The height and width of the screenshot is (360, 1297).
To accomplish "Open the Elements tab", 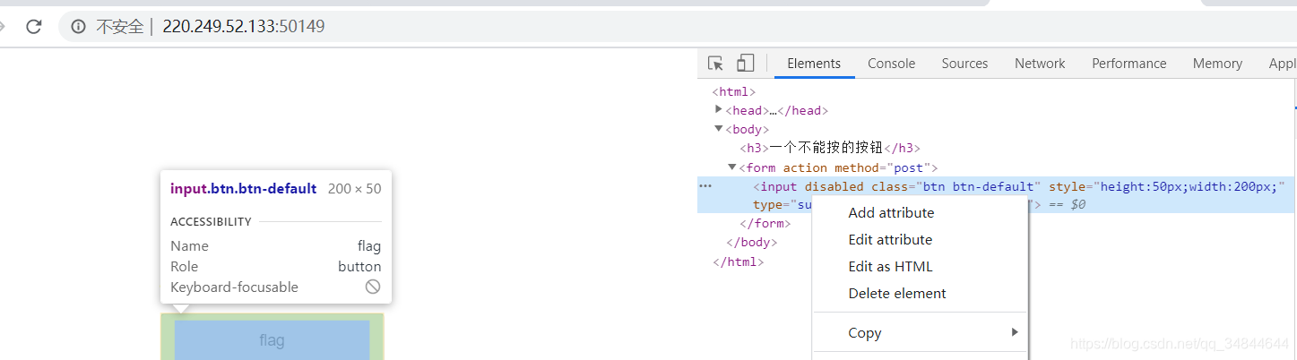I will click(814, 64).
